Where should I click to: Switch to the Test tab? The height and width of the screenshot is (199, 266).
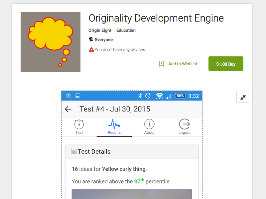[x=79, y=127]
